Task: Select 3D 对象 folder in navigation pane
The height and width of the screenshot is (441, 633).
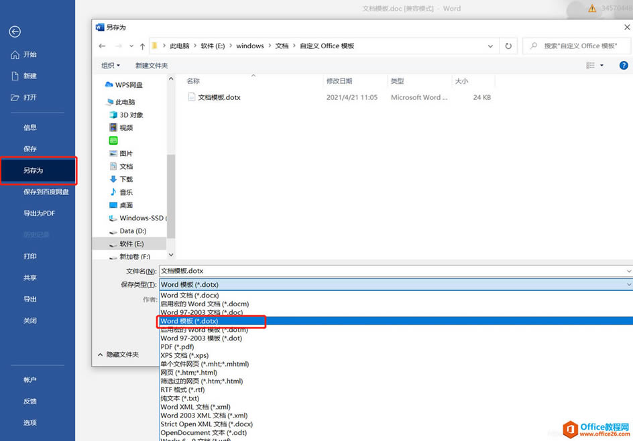Action: (131, 115)
